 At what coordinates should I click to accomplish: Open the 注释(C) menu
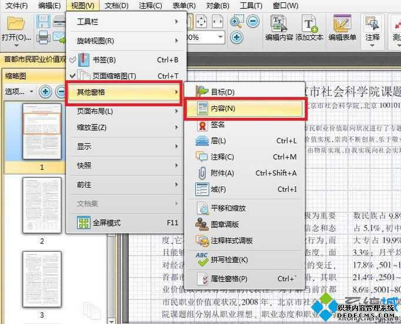[151, 5]
